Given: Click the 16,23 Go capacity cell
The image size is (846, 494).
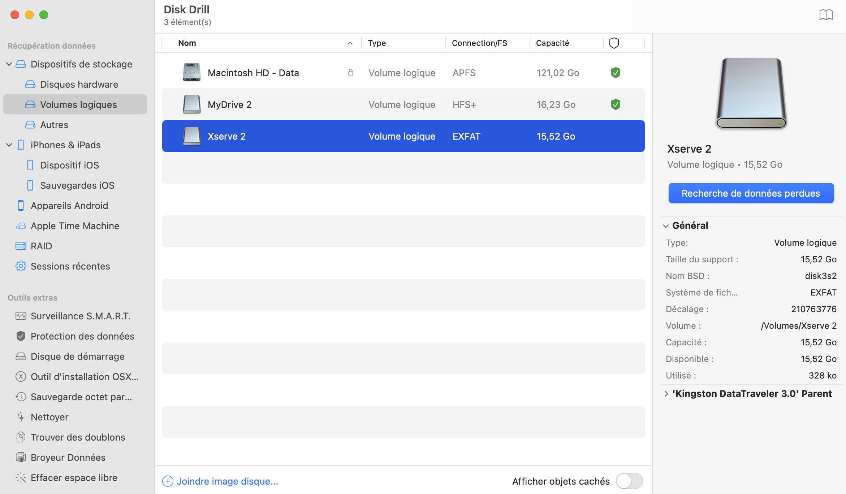Looking at the screenshot, I should pos(556,104).
